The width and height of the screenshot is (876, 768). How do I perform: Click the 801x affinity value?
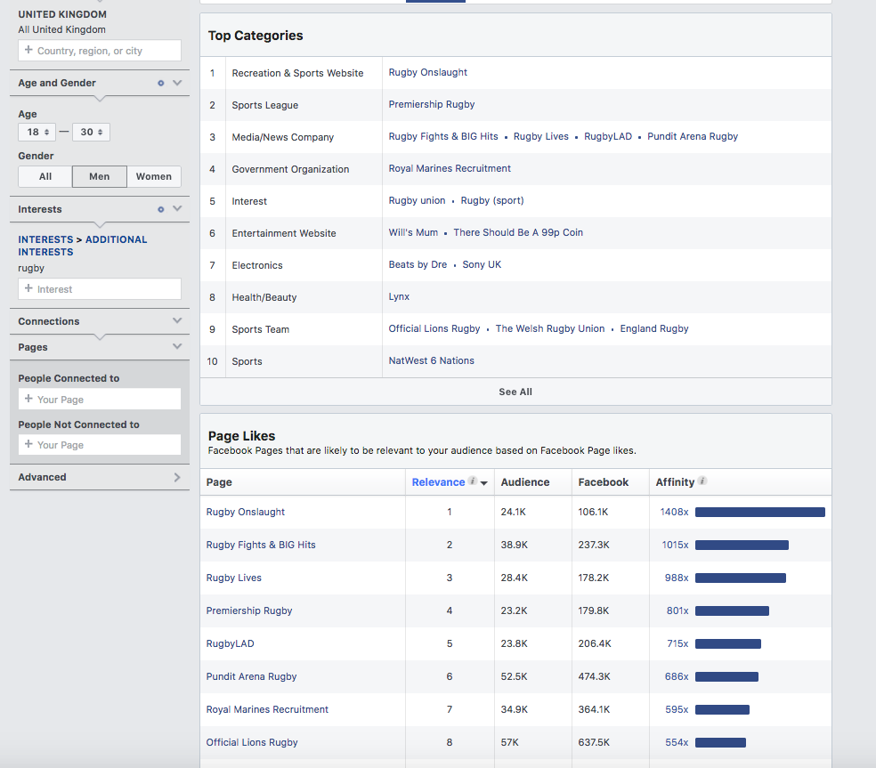pyautogui.click(x=677, y=610)
